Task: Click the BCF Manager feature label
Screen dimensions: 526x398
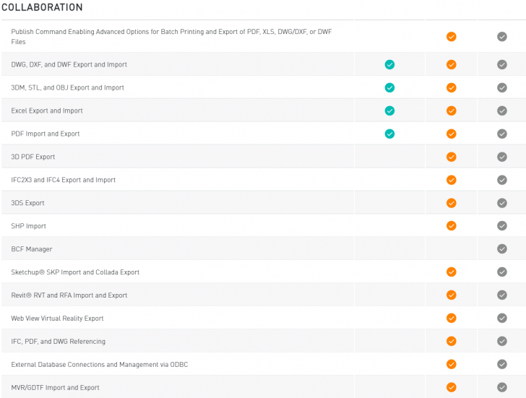Action: [x=32, y=249]
